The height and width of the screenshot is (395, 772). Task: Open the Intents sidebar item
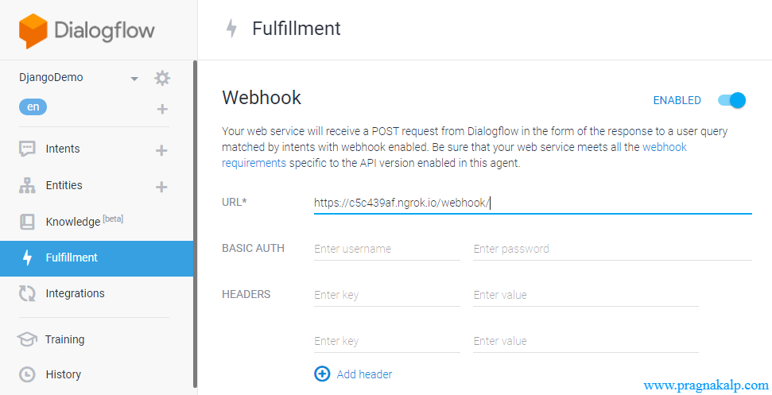click(63, 149)
